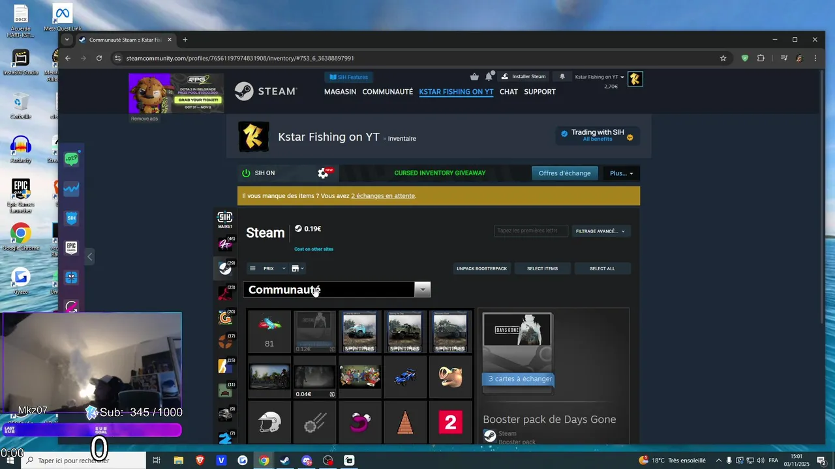
Task: Click the SIH shield icon in left panel
Action: (72, 218)
